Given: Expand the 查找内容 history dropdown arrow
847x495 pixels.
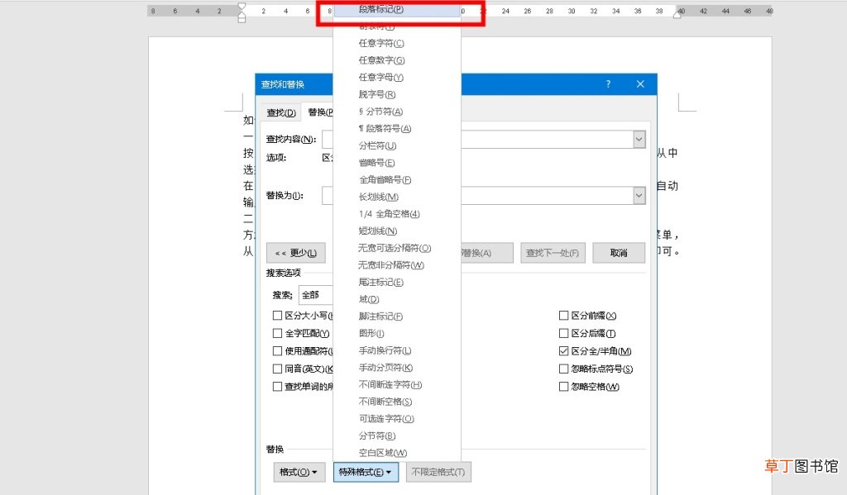Looking at the screenshot, I should pos(639,140).
